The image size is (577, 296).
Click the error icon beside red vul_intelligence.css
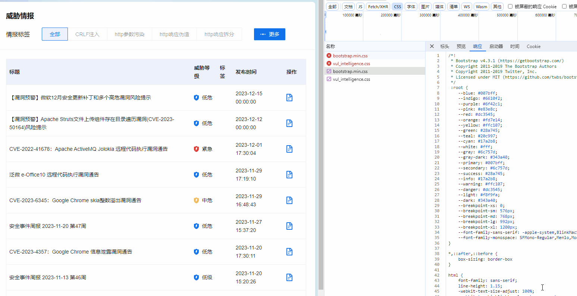[x=329, y=63]
